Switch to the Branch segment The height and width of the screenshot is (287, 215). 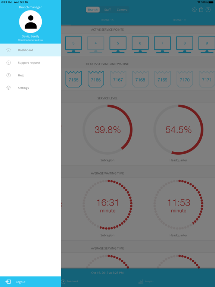coord(93,10)
